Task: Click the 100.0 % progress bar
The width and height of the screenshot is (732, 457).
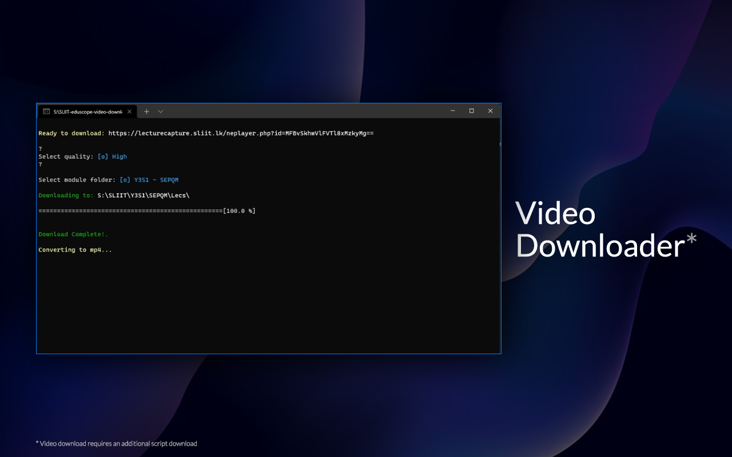Action: pos(146,210)
